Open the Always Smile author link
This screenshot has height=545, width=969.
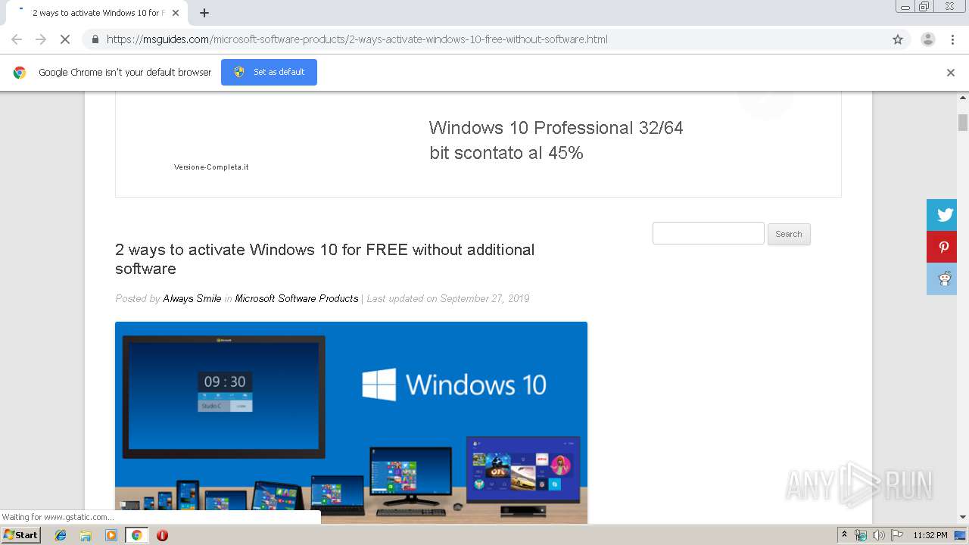192,298
